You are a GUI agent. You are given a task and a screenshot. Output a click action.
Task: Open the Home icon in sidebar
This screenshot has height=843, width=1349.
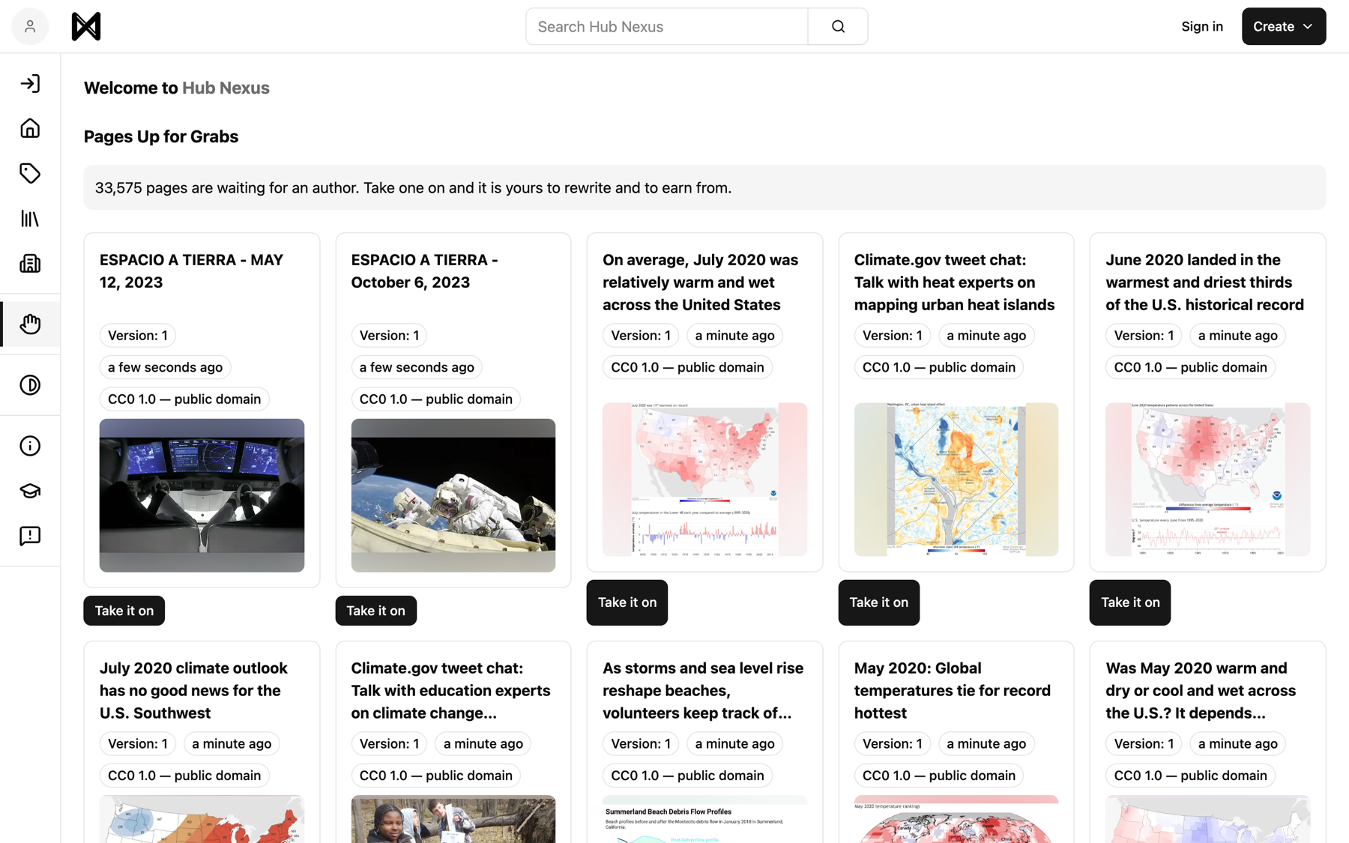(30, 128)
